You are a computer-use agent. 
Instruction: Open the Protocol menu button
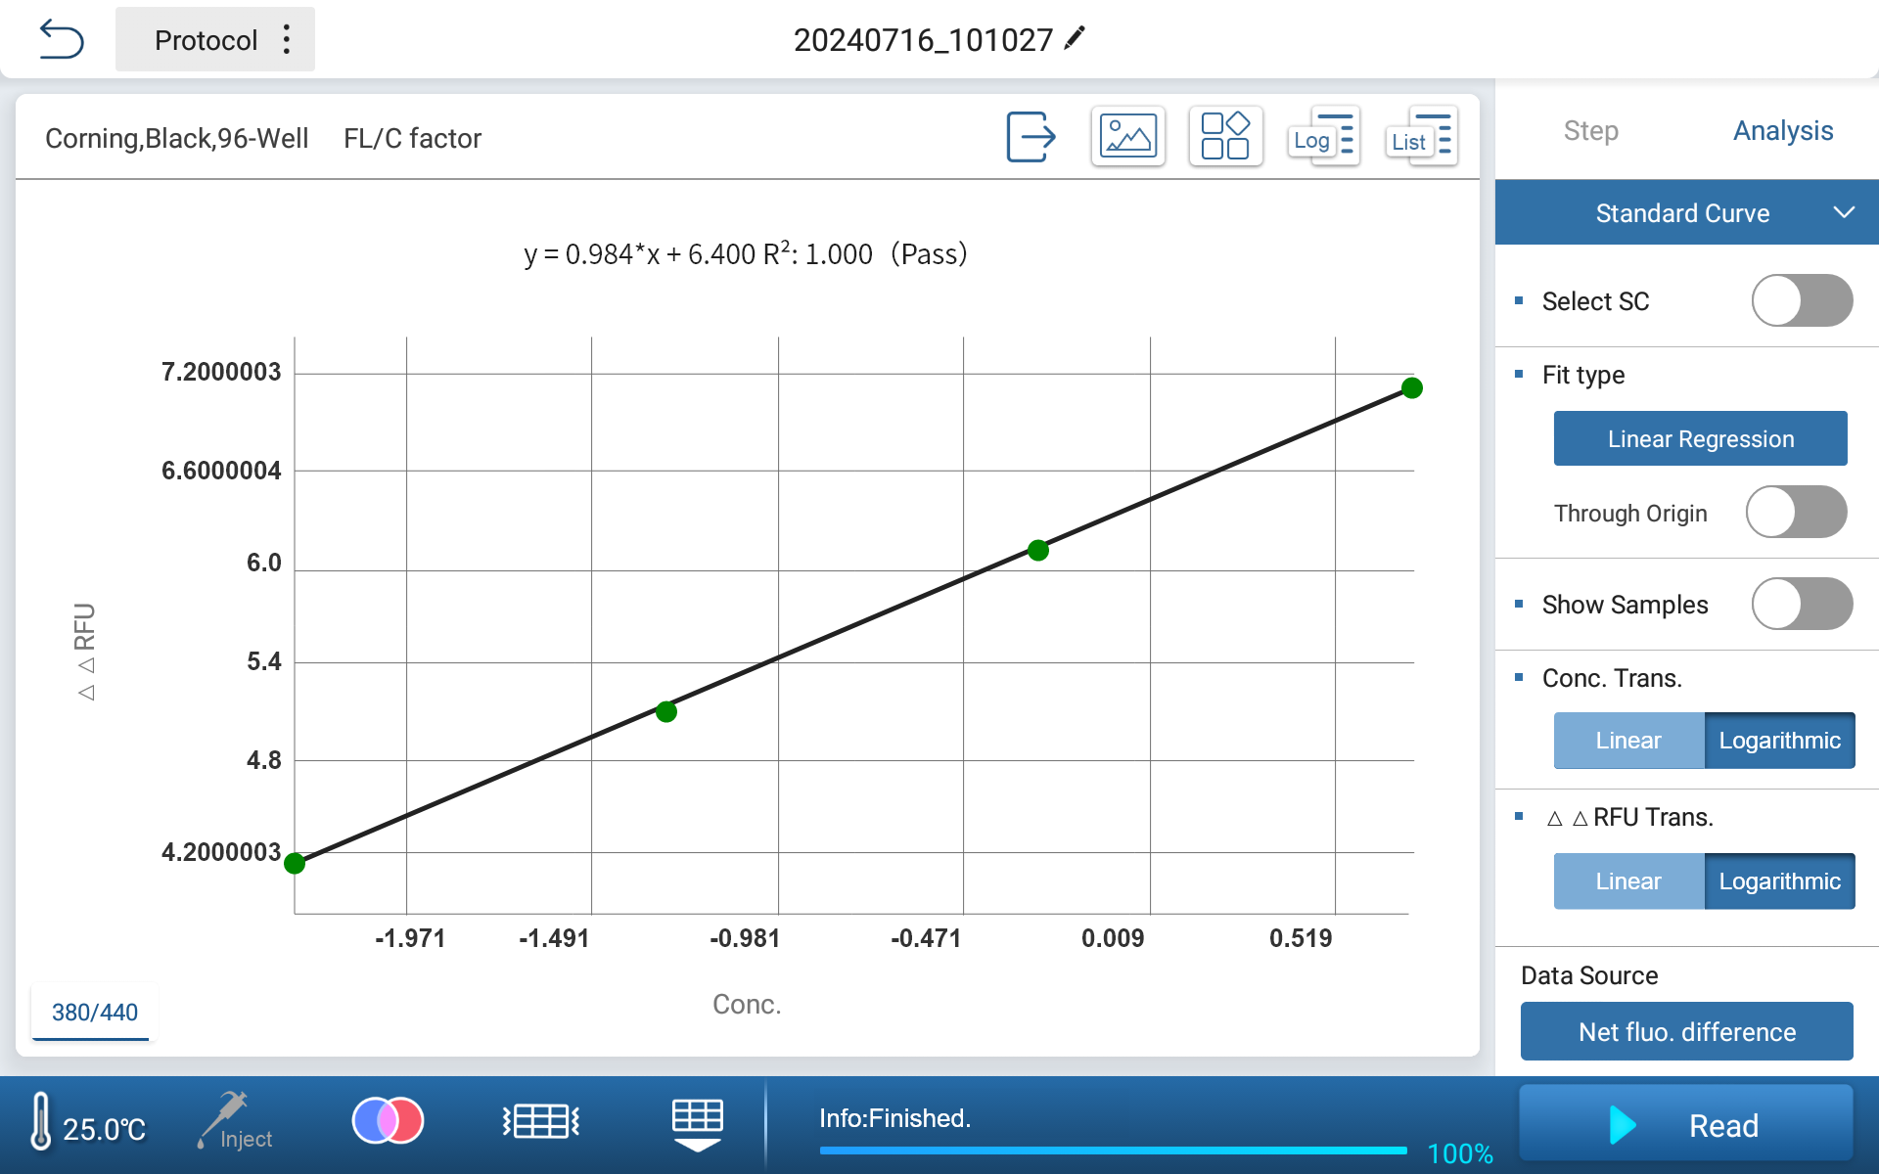pos(215,40)
